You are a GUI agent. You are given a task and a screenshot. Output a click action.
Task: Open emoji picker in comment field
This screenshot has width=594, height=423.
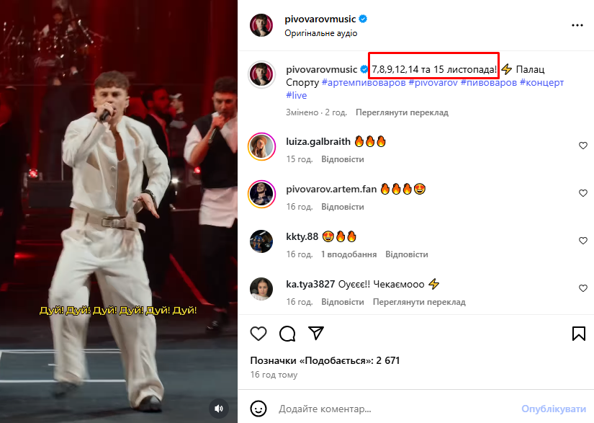click(x=259, y=409)
